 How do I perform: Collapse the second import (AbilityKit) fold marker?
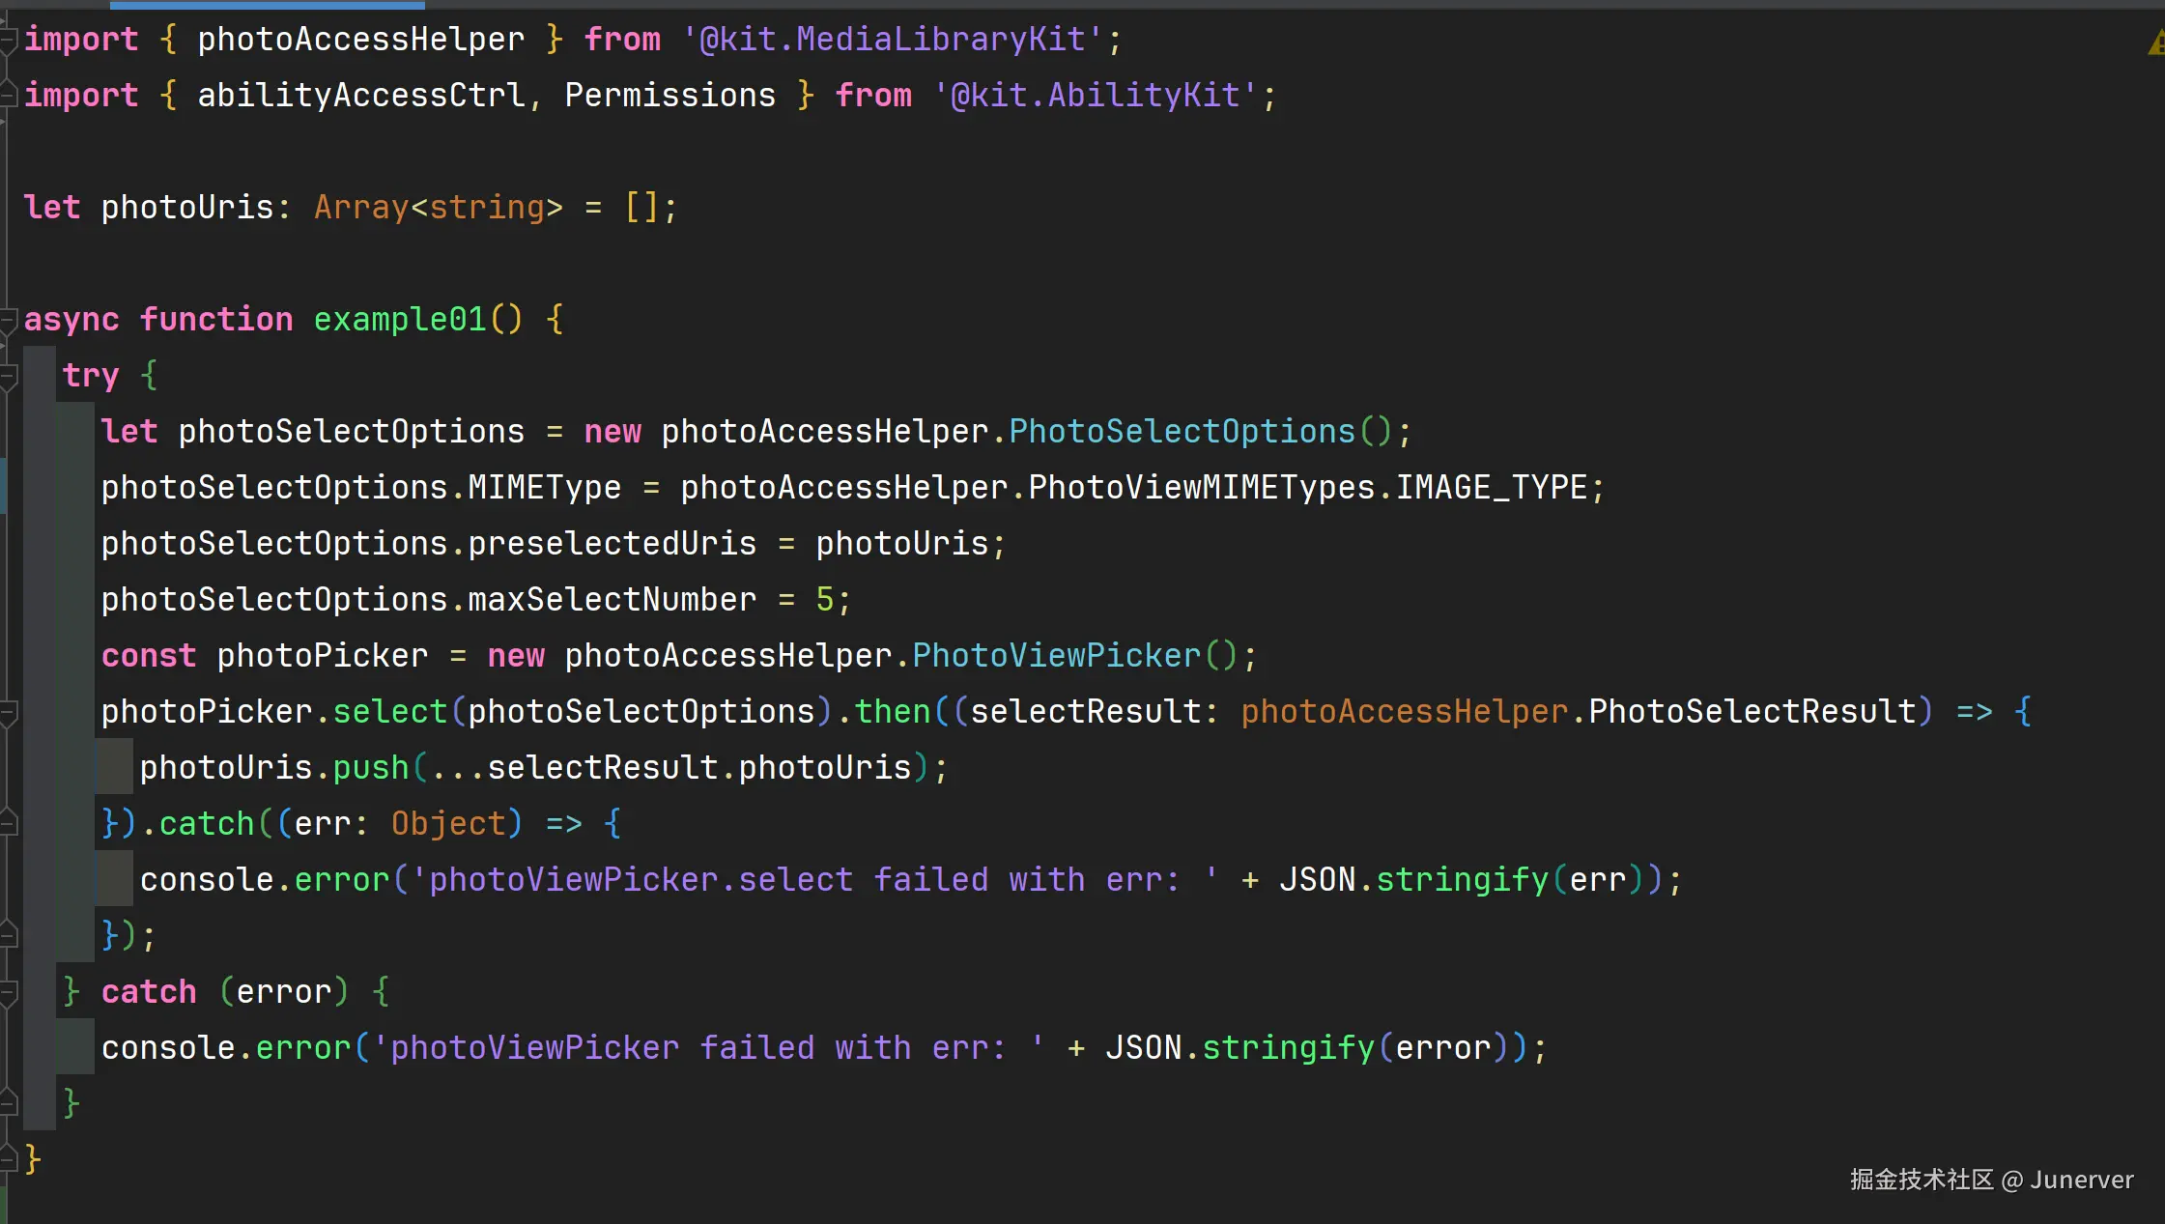8,95
